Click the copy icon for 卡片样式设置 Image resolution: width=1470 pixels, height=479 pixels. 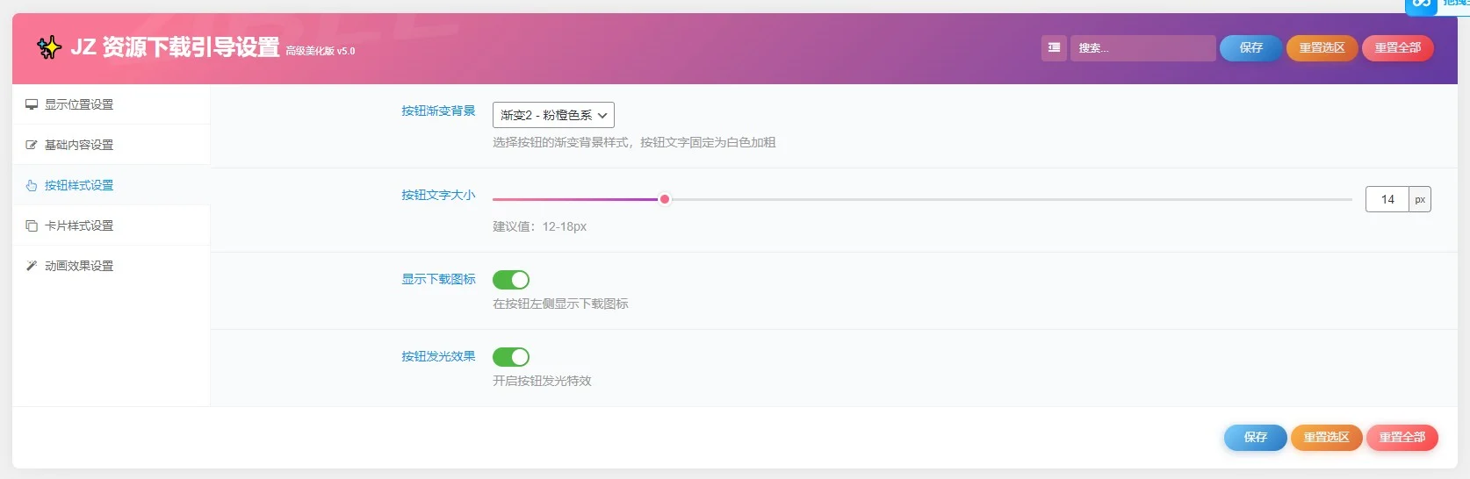32,225
